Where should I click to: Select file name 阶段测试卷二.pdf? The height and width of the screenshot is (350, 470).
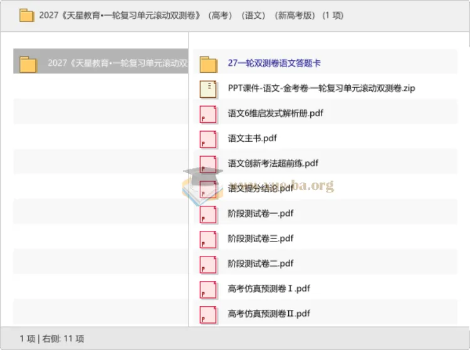click(x=261, y=263)
